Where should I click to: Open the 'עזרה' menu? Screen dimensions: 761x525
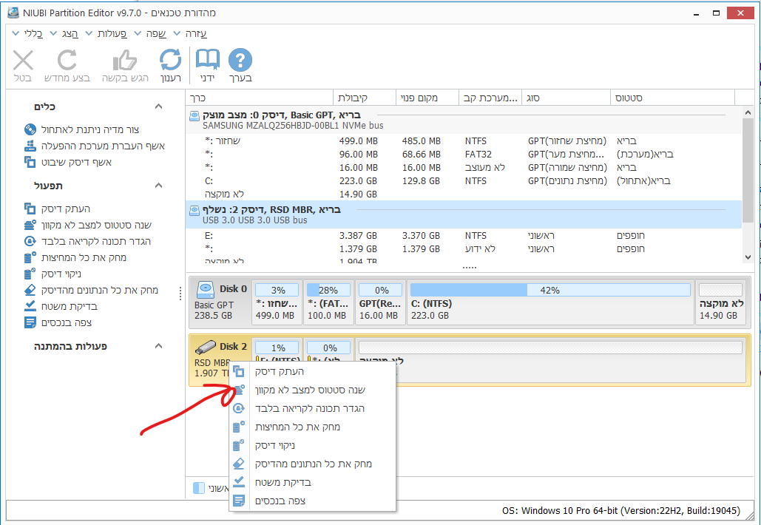pyautogui.click(x=195, y=33)
